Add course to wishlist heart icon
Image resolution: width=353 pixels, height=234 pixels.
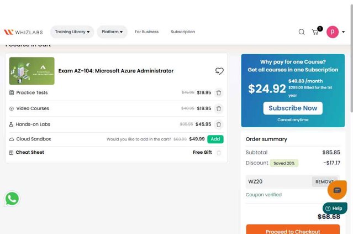pyautogui.click(x=219, y=71)
